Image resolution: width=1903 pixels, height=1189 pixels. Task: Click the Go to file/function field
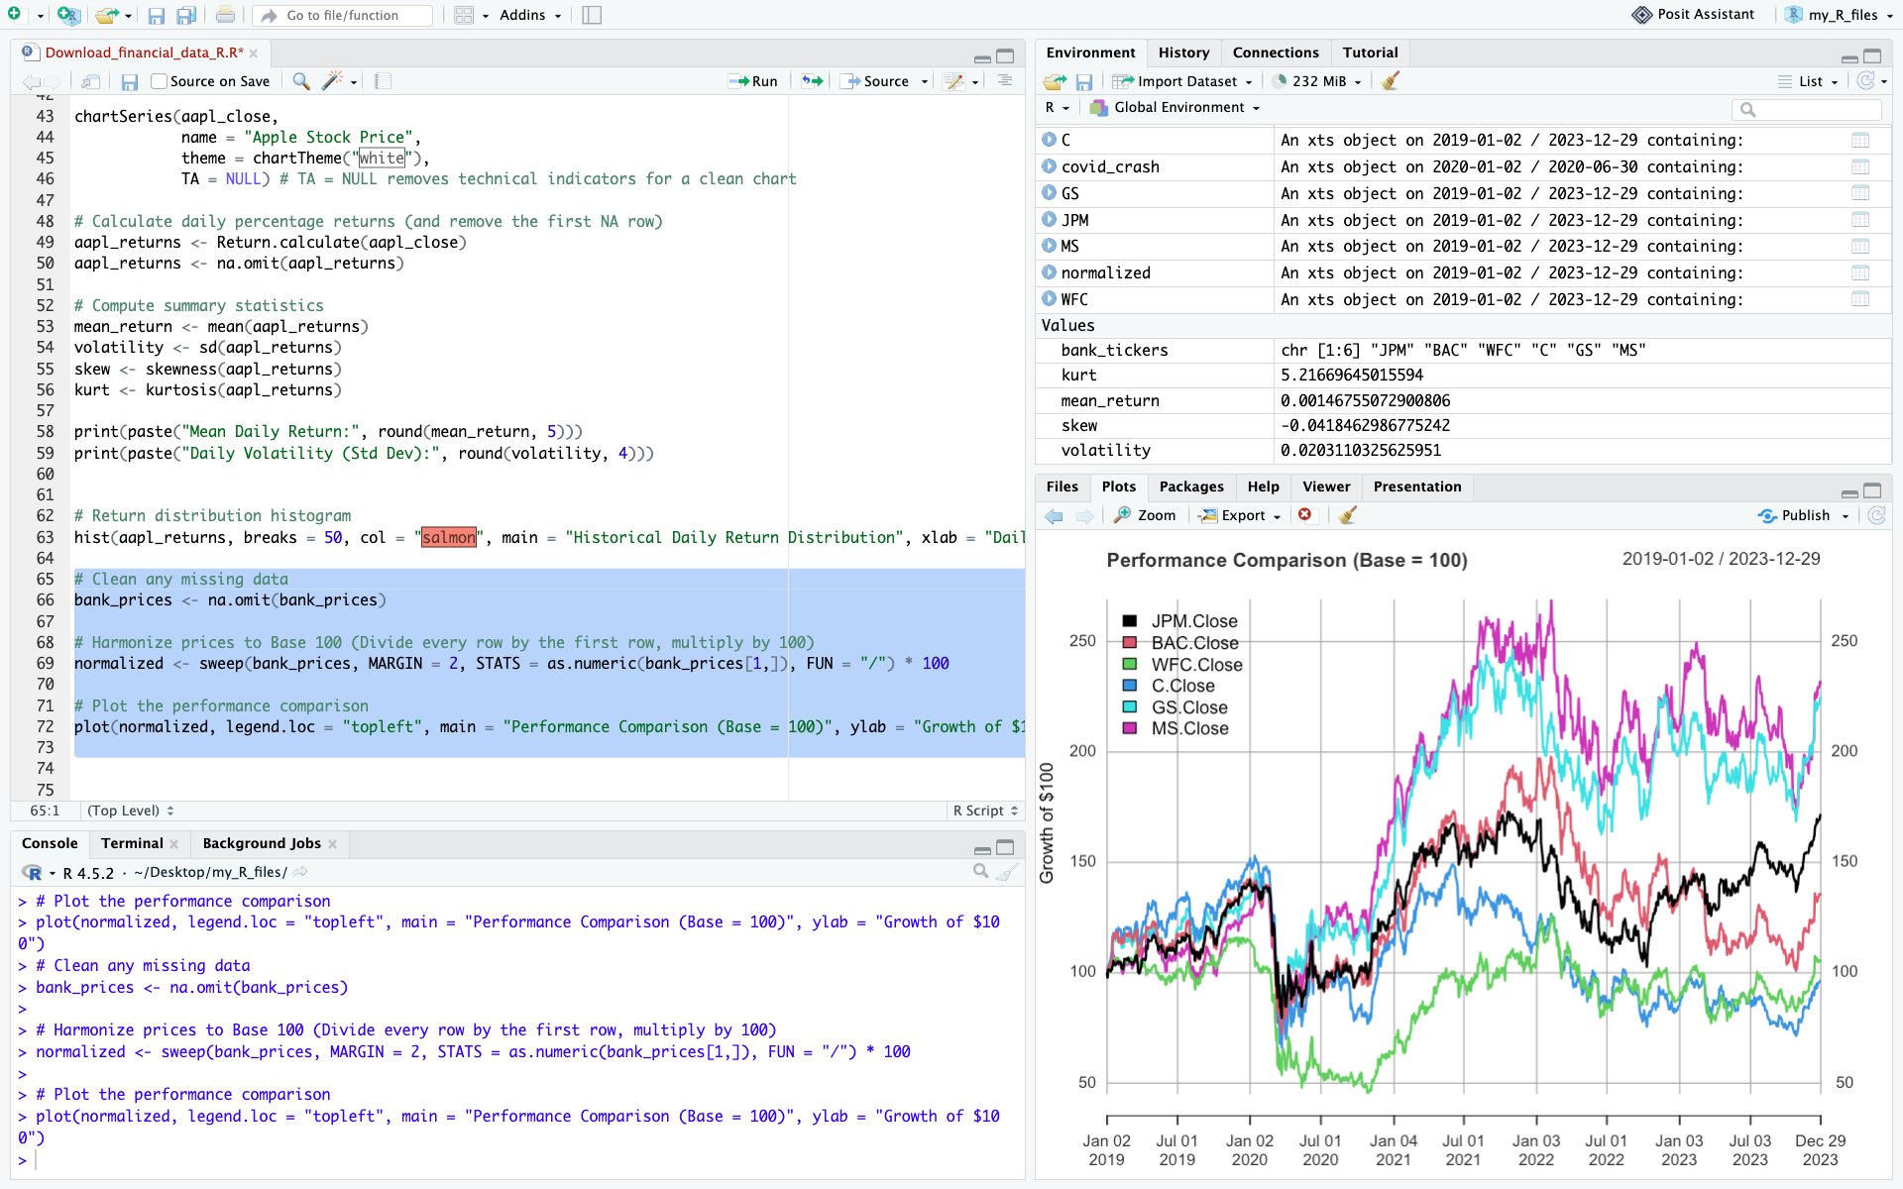[x=342, y=15]
